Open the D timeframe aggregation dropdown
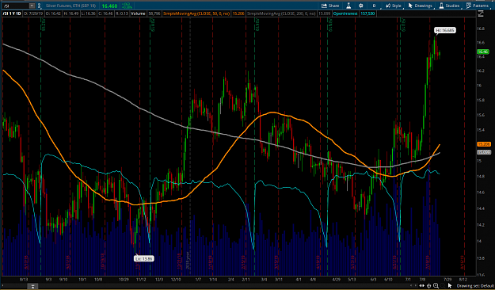 [374, 6]
